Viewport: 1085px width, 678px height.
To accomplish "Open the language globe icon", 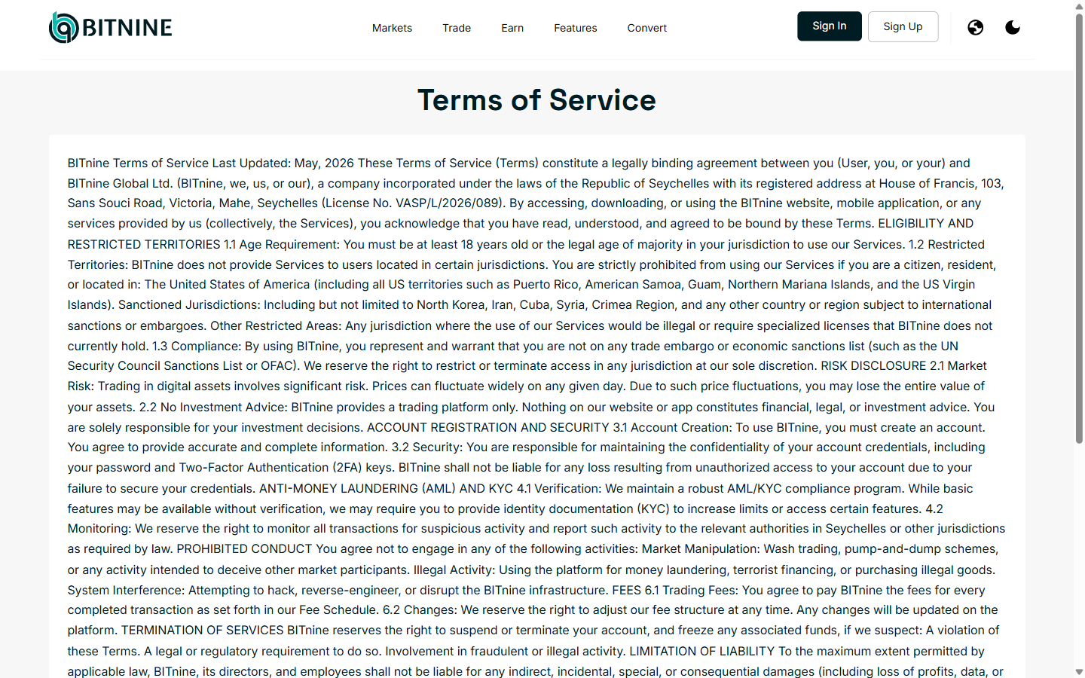I will tap(976, 28).
